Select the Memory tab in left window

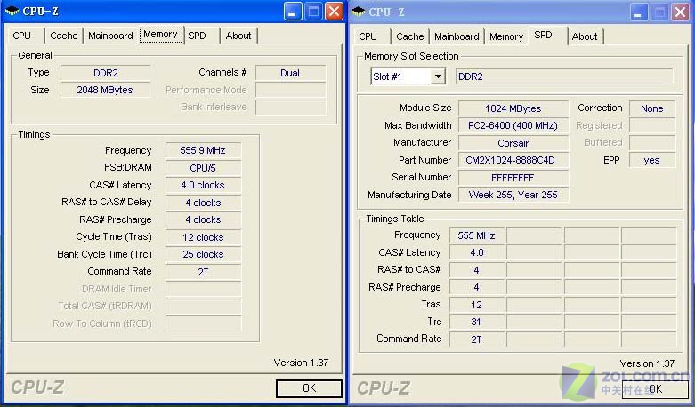(160, 35)
